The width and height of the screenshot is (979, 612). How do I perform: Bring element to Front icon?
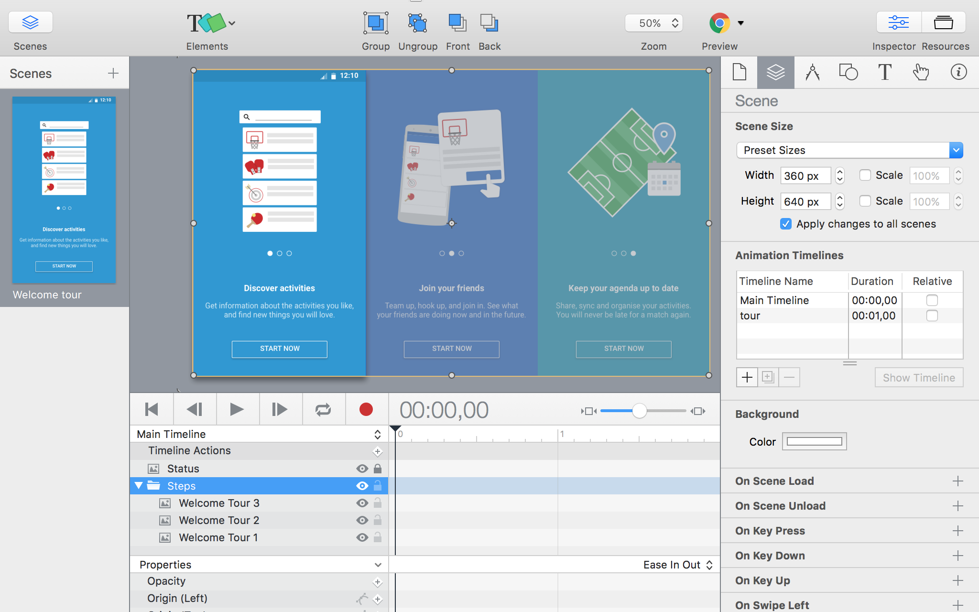click(457, 23)
